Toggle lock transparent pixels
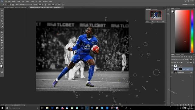Screen dimensions: 195x110 pos(175,63)
